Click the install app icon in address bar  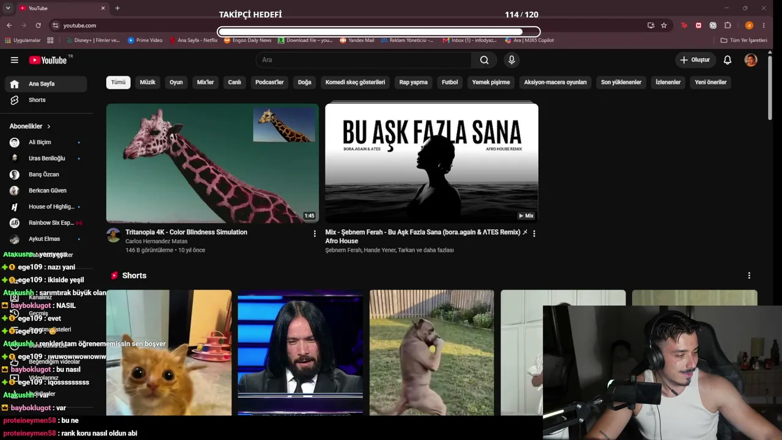click(651, 25)
